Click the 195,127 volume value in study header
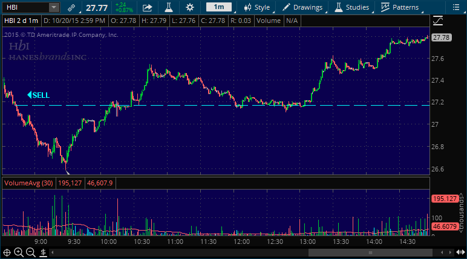The height and width of the screenshot is (259, 467). coord(70,183)
